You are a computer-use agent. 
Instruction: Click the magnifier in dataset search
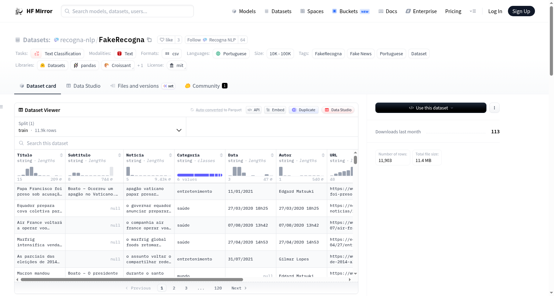(x=21, y=143)
